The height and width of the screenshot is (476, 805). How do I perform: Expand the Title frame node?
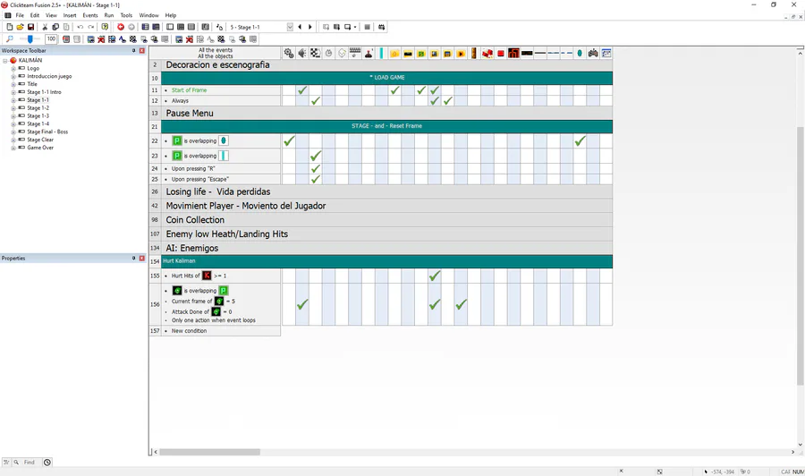tap(13, 84)
